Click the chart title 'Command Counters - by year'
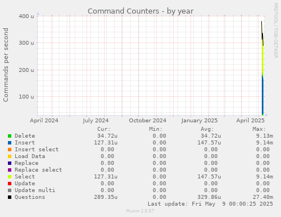Image resolution: width=281 pixels, height=217 pixels. click(140, 11)
